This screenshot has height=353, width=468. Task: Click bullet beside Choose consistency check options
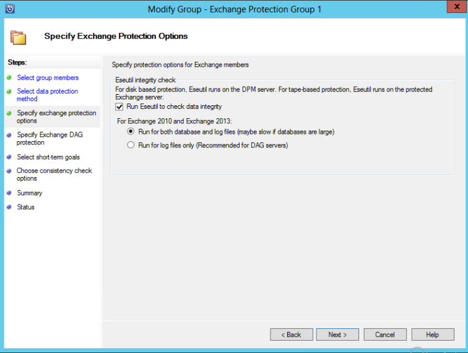pos(9,171)
